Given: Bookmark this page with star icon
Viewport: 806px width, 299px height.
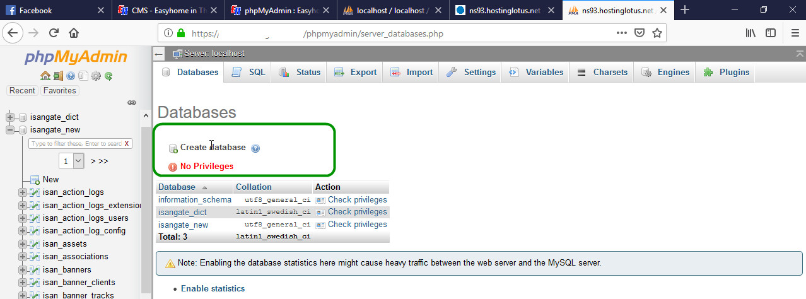Looking at the screenshot, I should point(657,33).
